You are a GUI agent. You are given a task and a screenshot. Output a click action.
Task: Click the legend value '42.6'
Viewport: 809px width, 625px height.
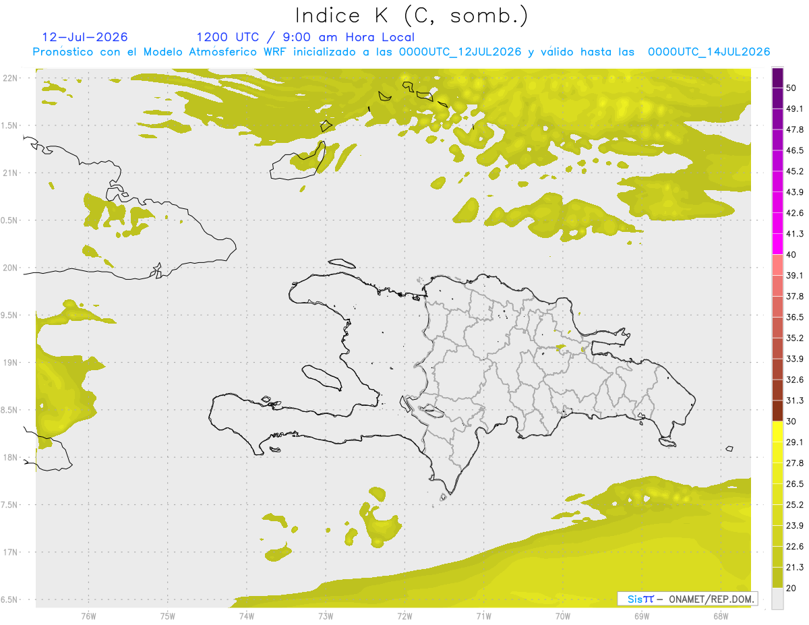[x=794, y=213]
